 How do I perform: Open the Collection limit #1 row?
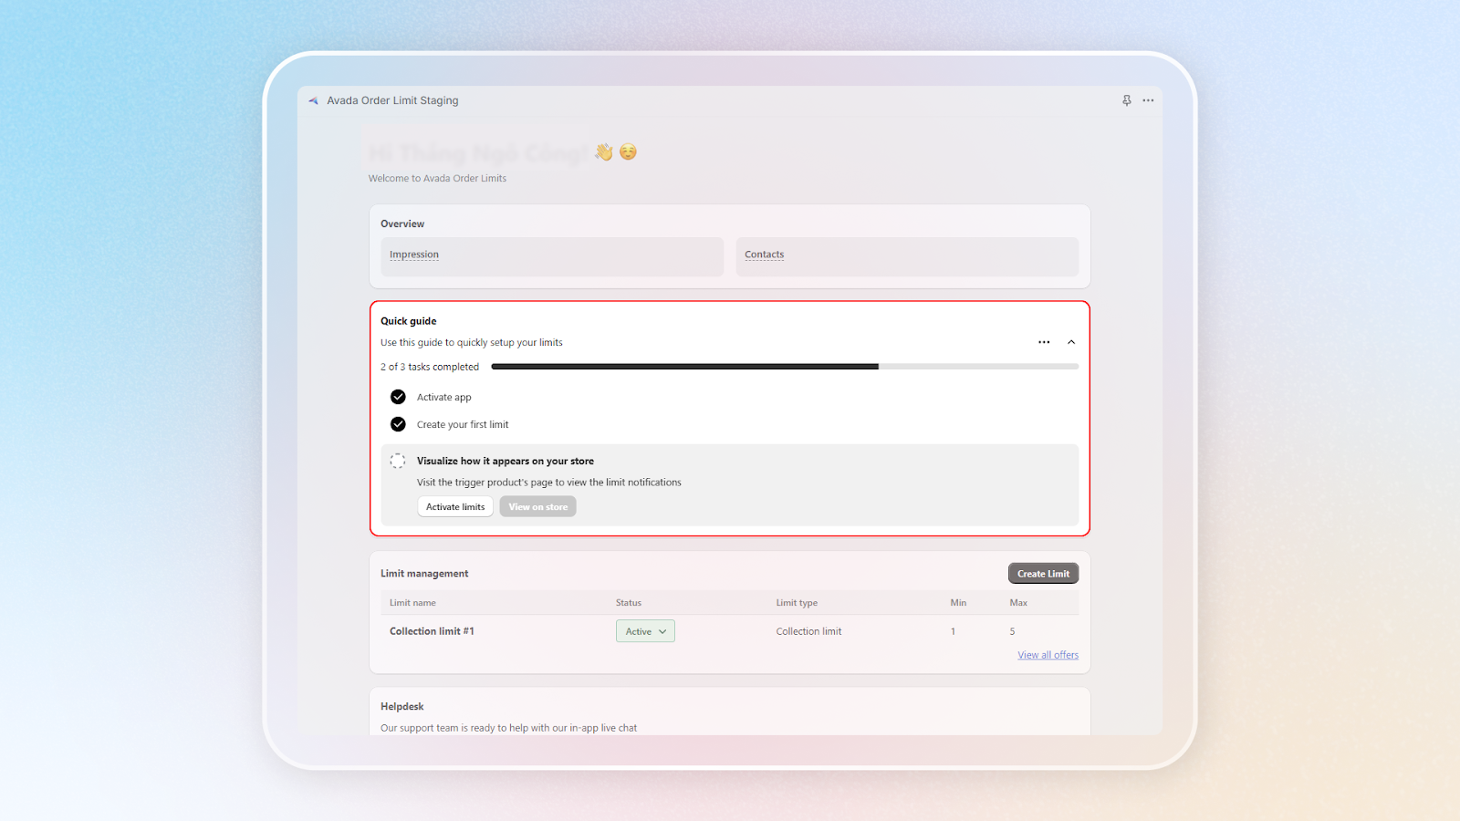(x=432, y=631)
